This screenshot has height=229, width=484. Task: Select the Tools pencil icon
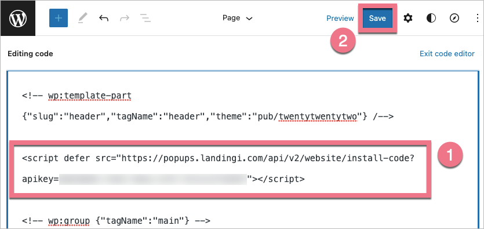81,18
